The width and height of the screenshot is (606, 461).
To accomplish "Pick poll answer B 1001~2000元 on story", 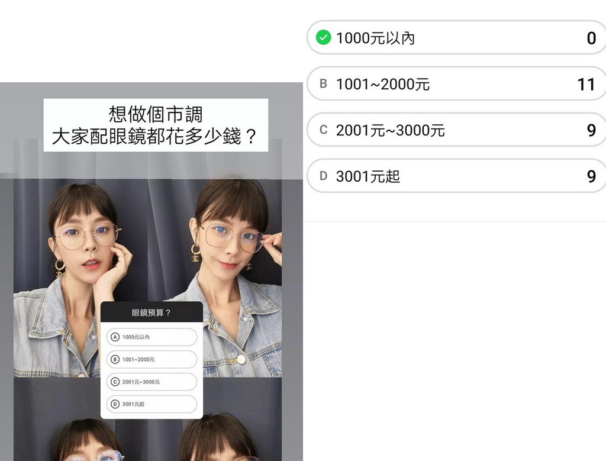I will (151, 359).
